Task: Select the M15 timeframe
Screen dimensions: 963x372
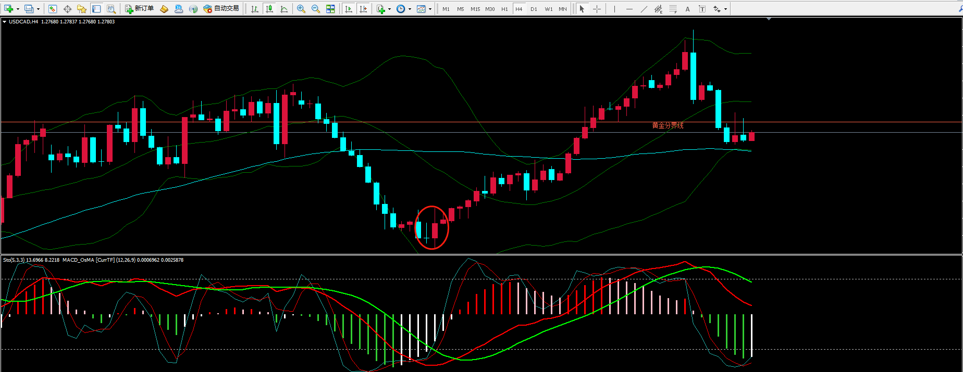Action: (475, 9)
